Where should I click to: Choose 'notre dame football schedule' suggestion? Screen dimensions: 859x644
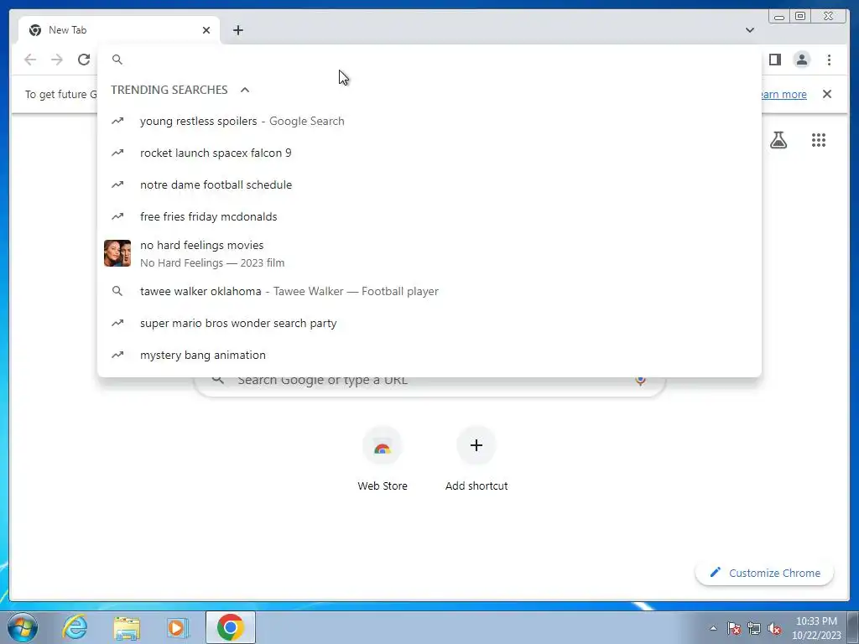[429, 184]
